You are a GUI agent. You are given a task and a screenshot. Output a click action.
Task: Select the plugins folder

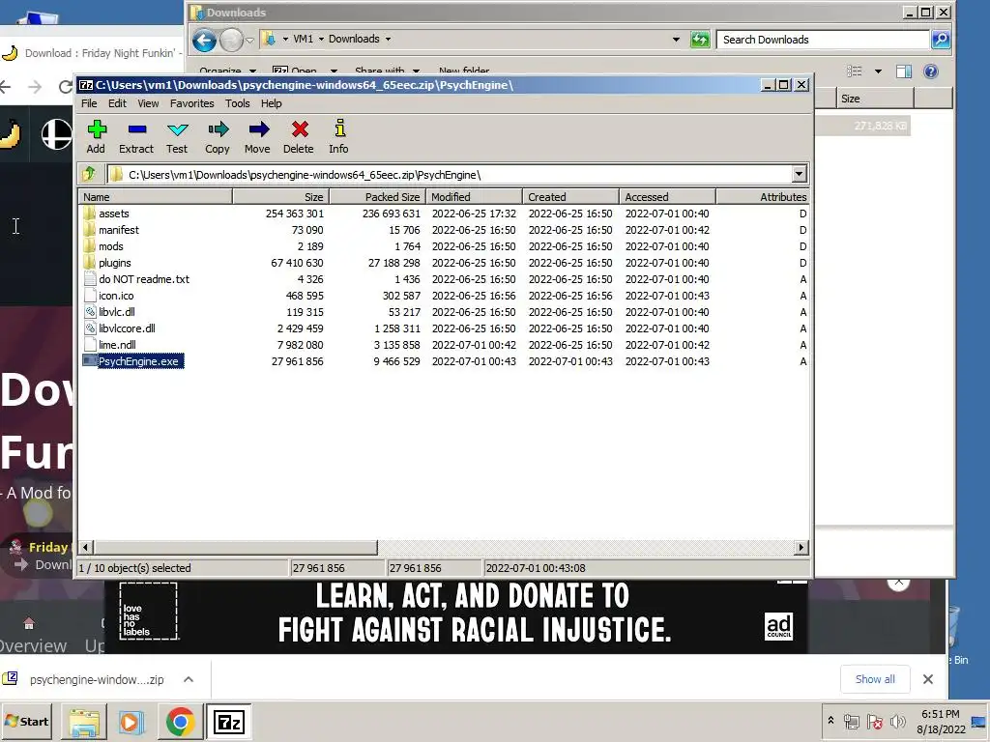[114, 263]
